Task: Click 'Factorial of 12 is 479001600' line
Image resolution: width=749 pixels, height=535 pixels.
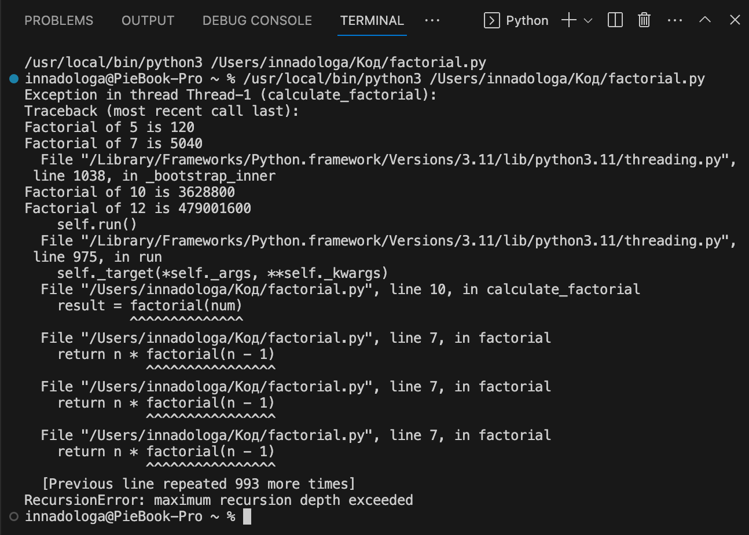Action: pyautogui.click(x=138, y=208)
